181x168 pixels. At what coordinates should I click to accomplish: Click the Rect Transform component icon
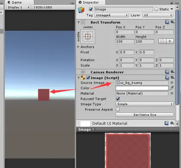point(83,22)
